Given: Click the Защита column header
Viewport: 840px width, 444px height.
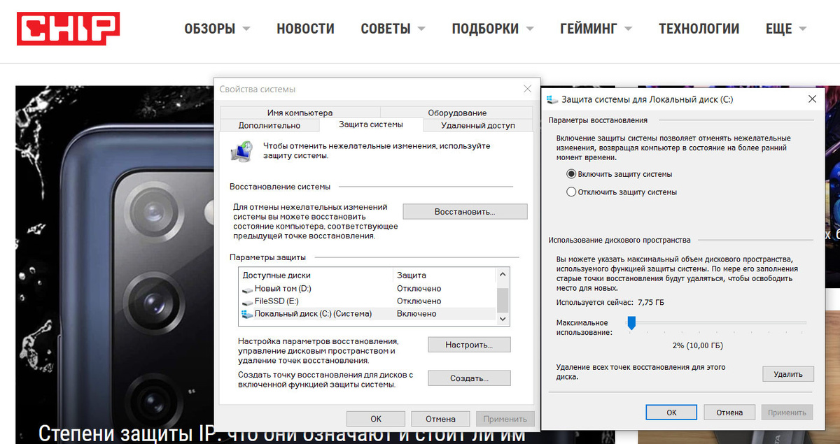Looking at the screenshot, I should tap(444, 275).
